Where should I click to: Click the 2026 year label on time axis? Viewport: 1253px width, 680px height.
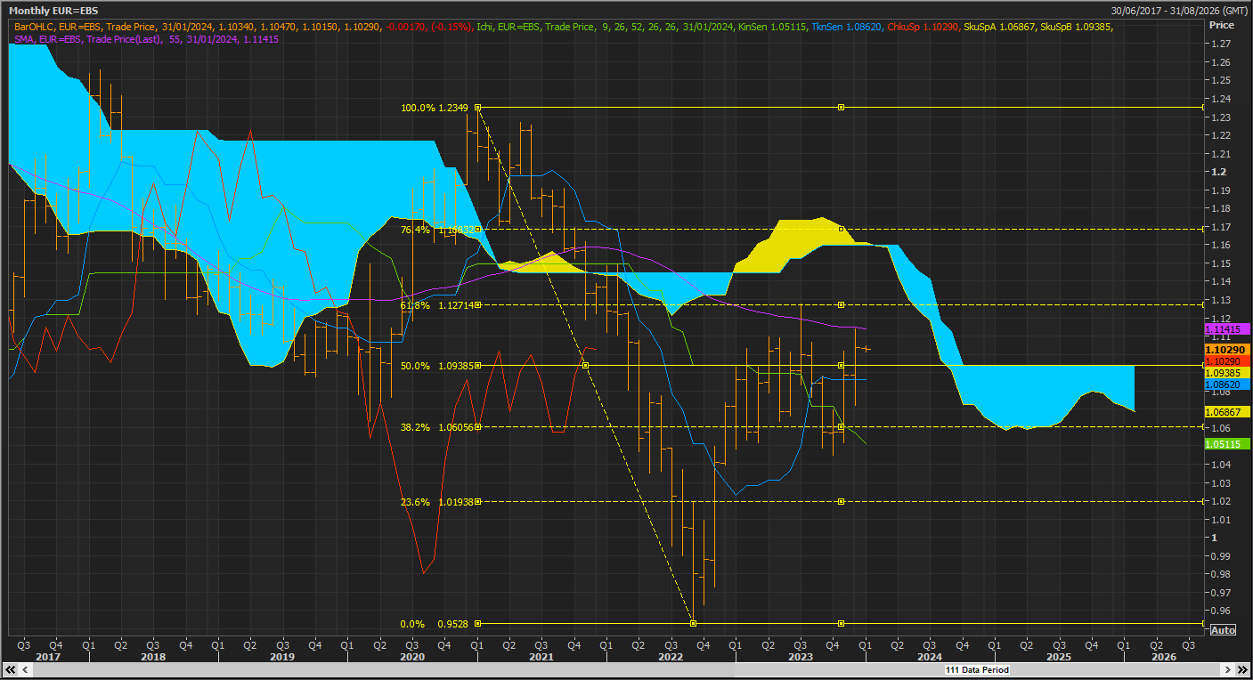[1163, 656]
